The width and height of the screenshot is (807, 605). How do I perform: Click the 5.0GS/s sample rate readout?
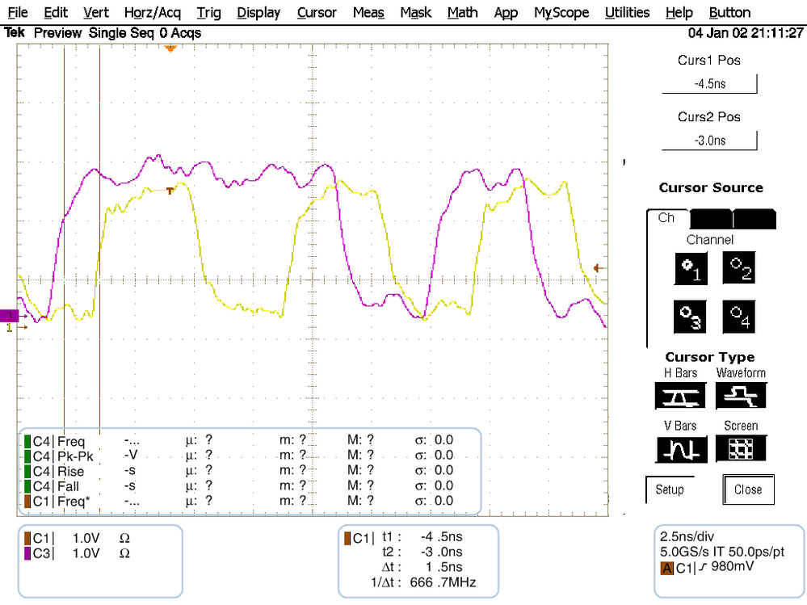(x=722, y=552)
